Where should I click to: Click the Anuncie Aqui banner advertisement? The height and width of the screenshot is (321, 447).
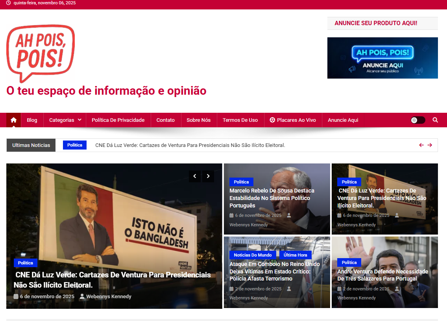tap(382, 58)
